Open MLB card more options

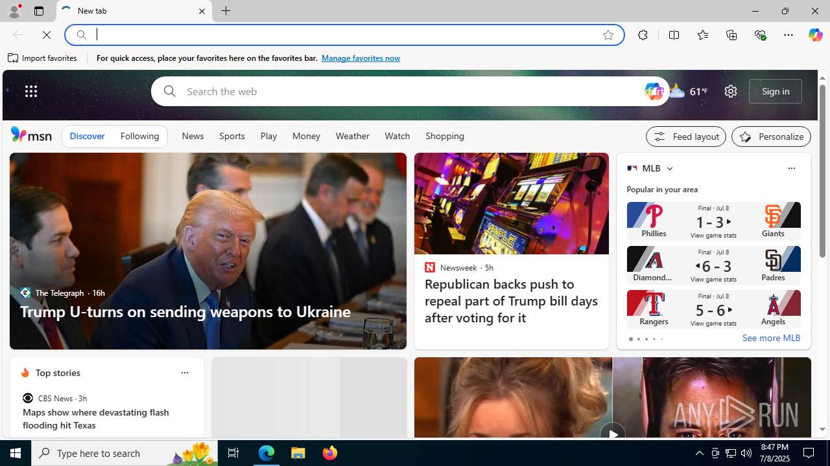coord(791,168)
